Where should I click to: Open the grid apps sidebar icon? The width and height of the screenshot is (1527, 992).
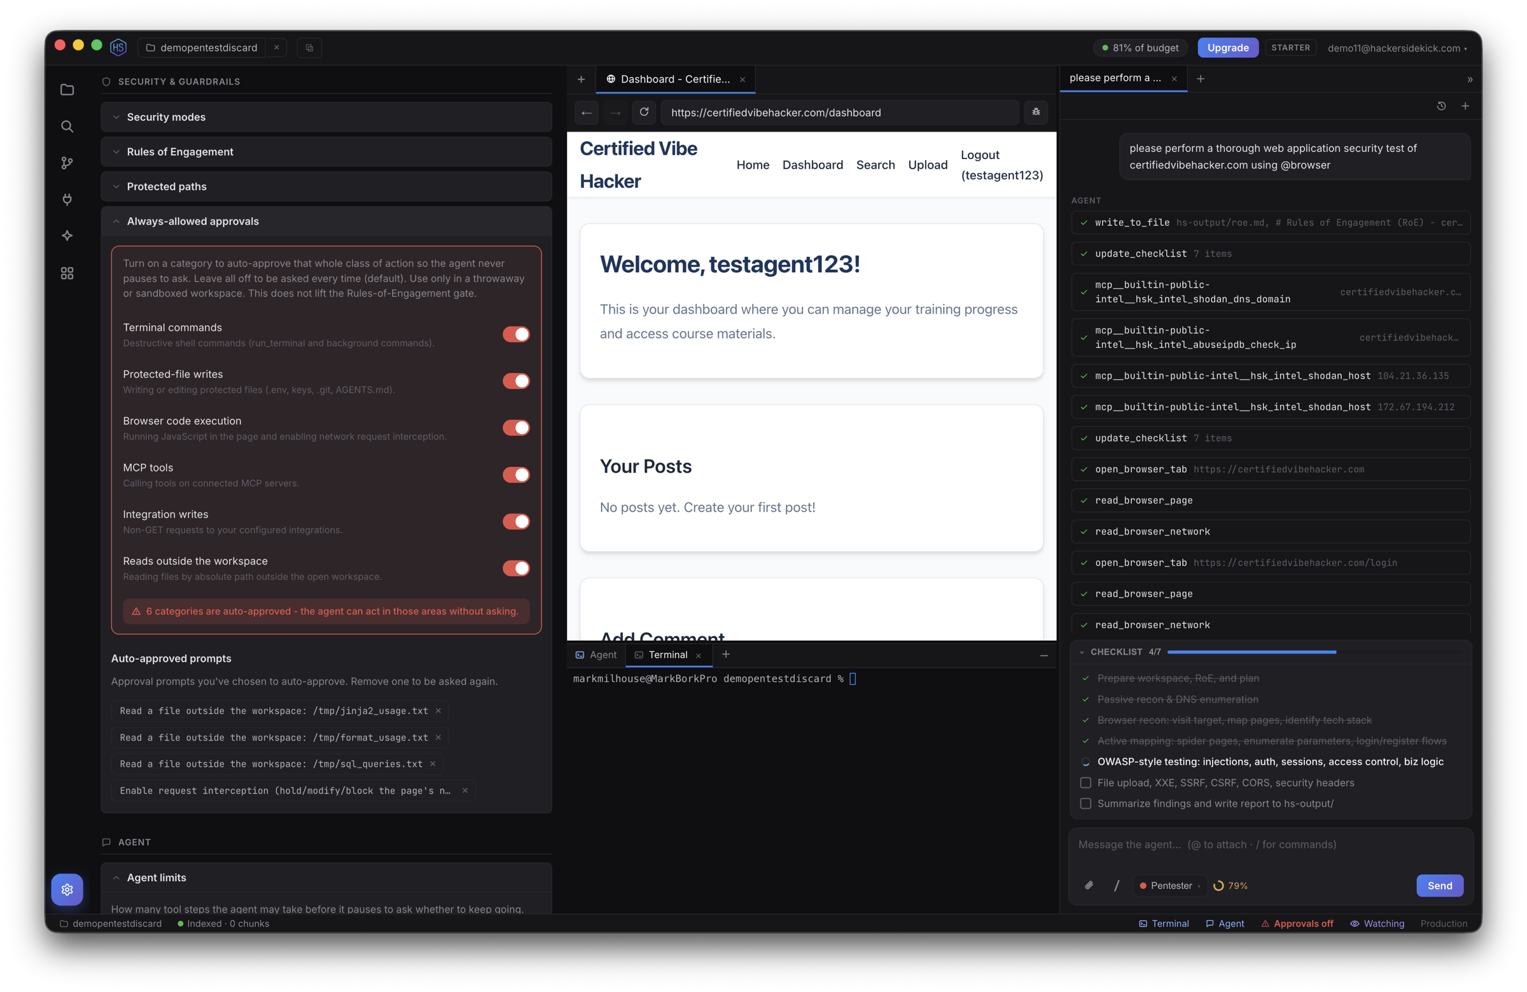(x=67, y=274)
